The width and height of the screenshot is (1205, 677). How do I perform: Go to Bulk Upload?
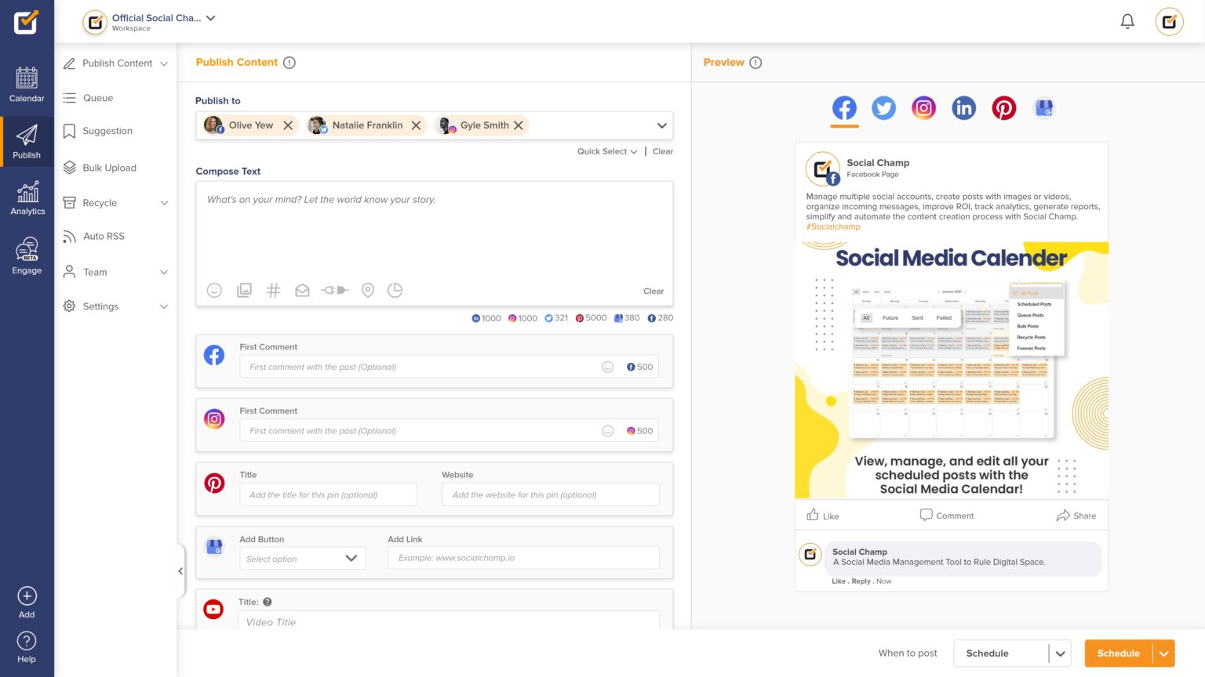[109, 168]
